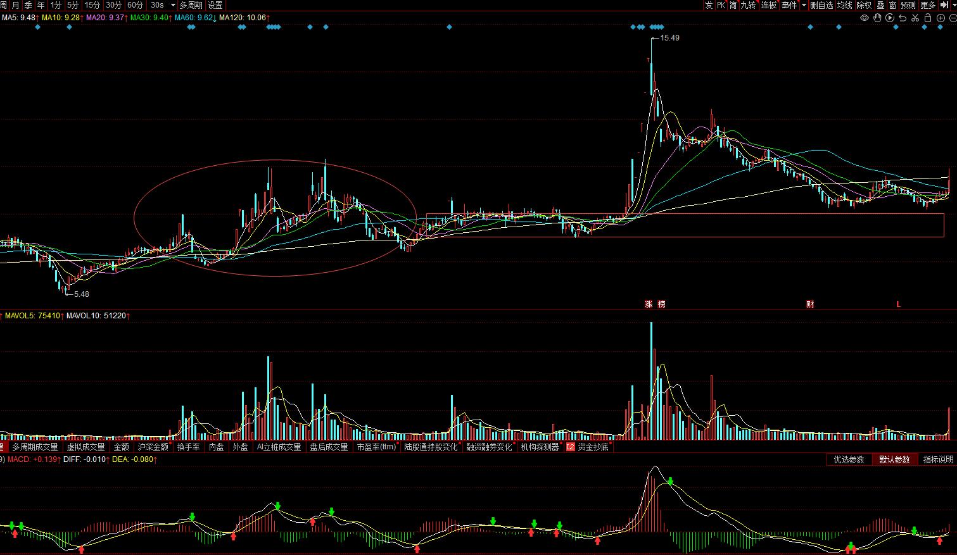Select the 换手率 indicator tab
This screenshot has width=957, height=555.
[188, 447]
